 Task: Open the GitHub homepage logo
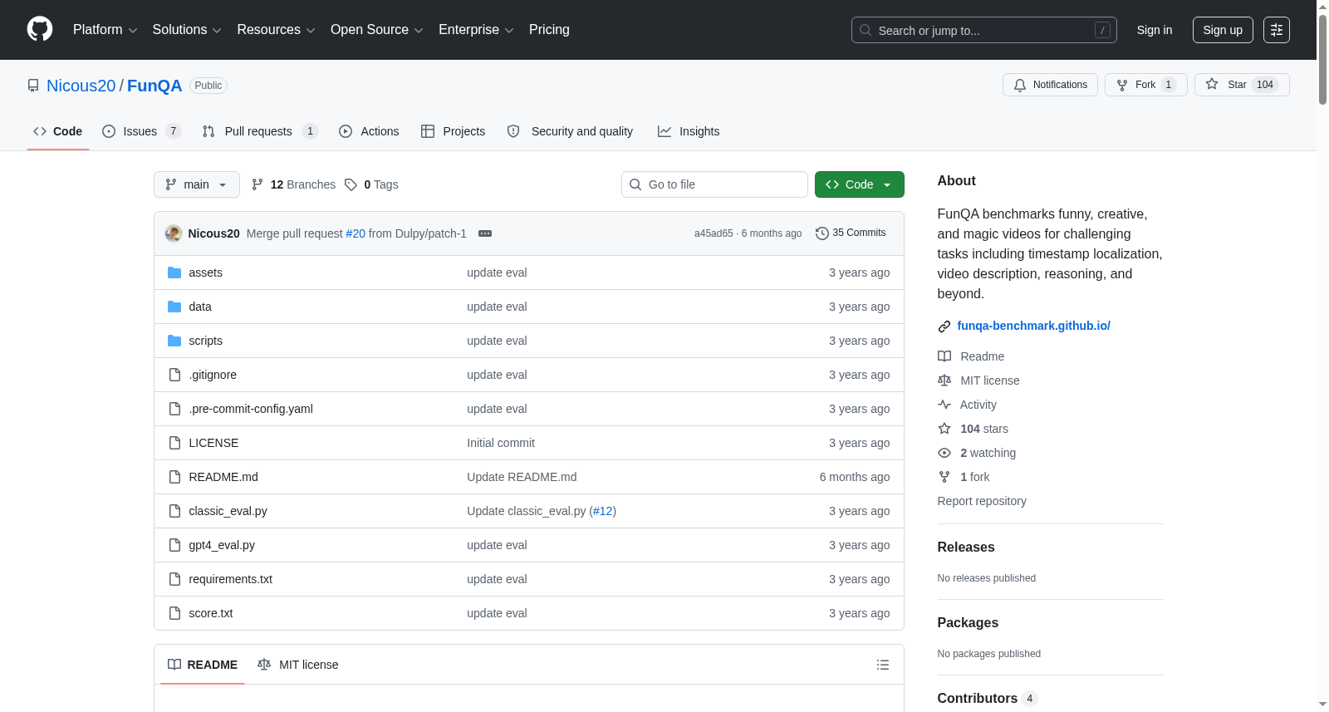(40, 29)
